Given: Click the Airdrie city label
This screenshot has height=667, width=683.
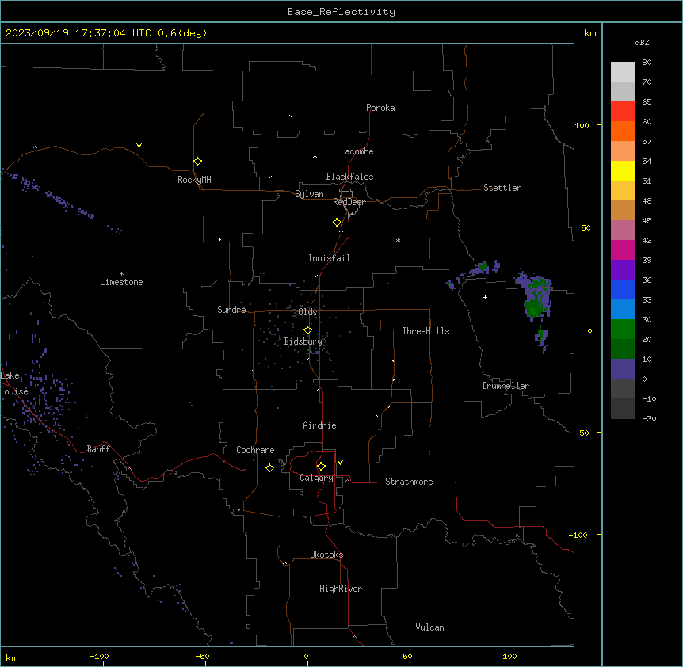Looking at the screenshot, I should point(319,425).
